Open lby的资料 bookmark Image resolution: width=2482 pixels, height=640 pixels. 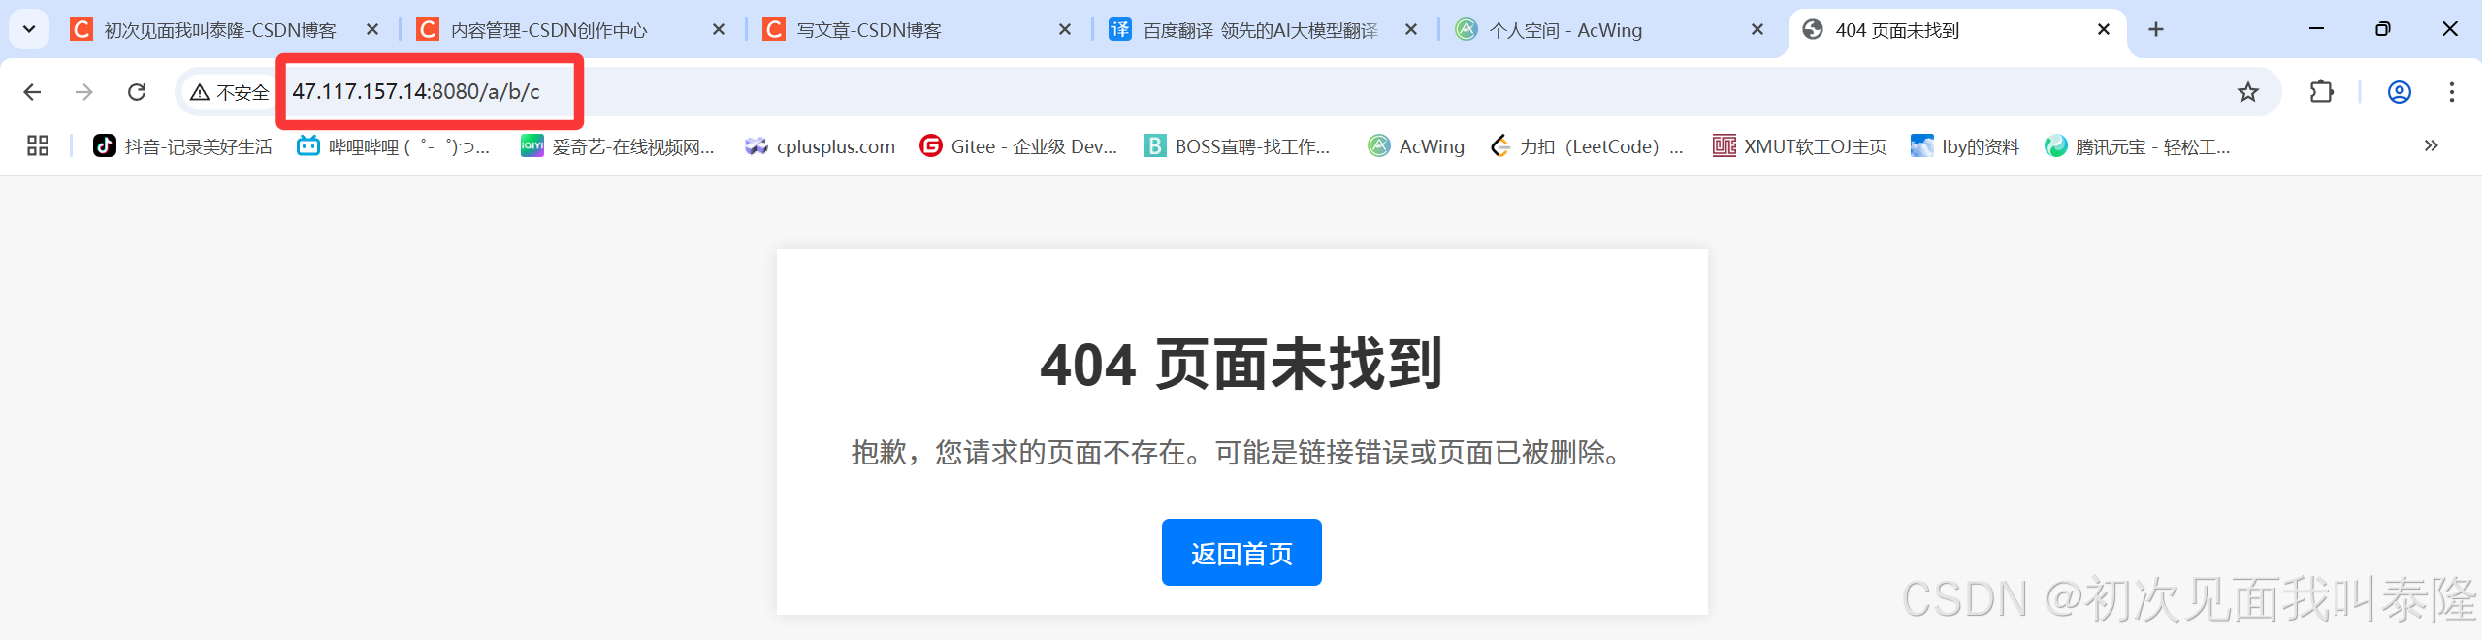(1965, 146)
